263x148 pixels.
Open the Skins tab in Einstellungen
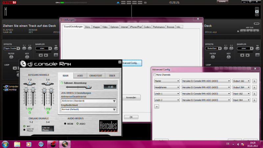tap(87, 27)
